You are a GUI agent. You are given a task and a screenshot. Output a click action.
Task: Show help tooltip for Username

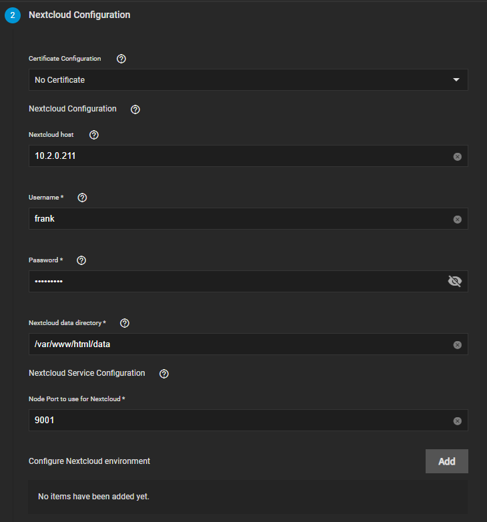[82, 198]
